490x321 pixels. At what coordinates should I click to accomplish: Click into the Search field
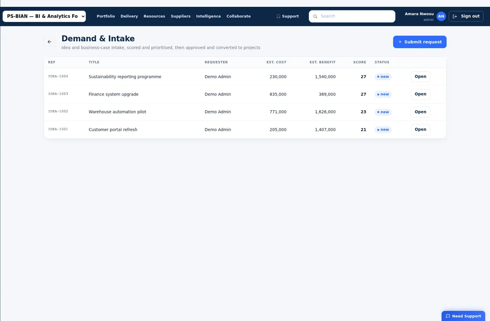pos(352,16)
